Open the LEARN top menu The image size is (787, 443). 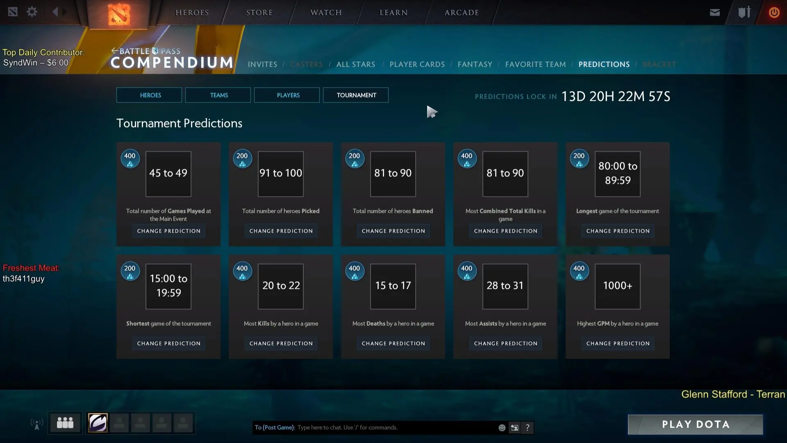(393, 13)
